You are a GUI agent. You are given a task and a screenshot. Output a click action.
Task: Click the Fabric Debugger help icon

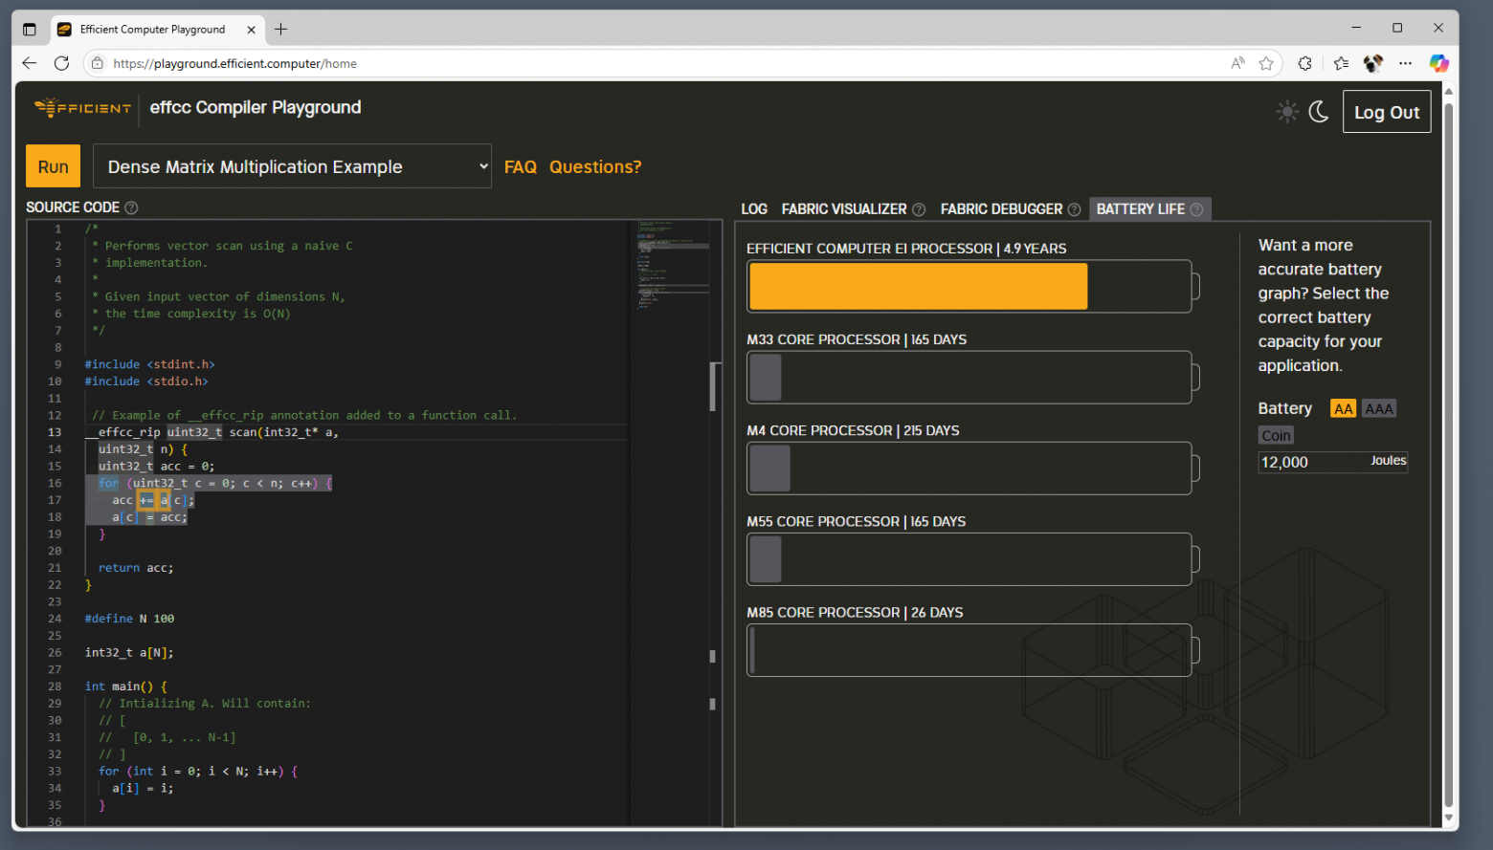[1074, 209]
